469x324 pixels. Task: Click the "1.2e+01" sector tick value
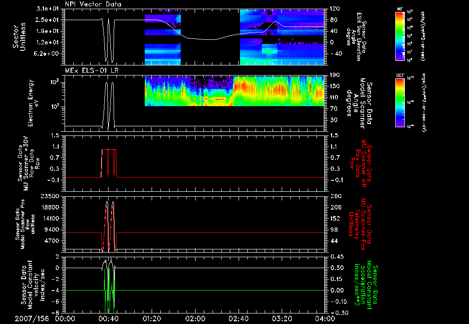(x=48, y=42)
